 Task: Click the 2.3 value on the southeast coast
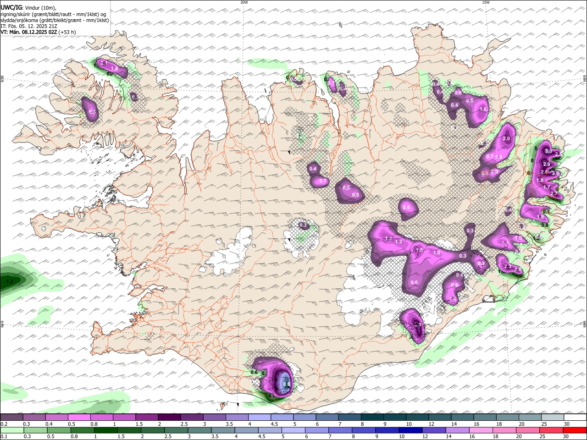click(507, 267)
